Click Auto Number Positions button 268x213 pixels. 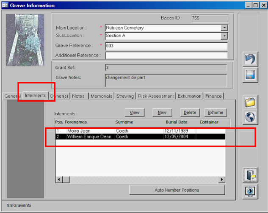tap(177, 190)
